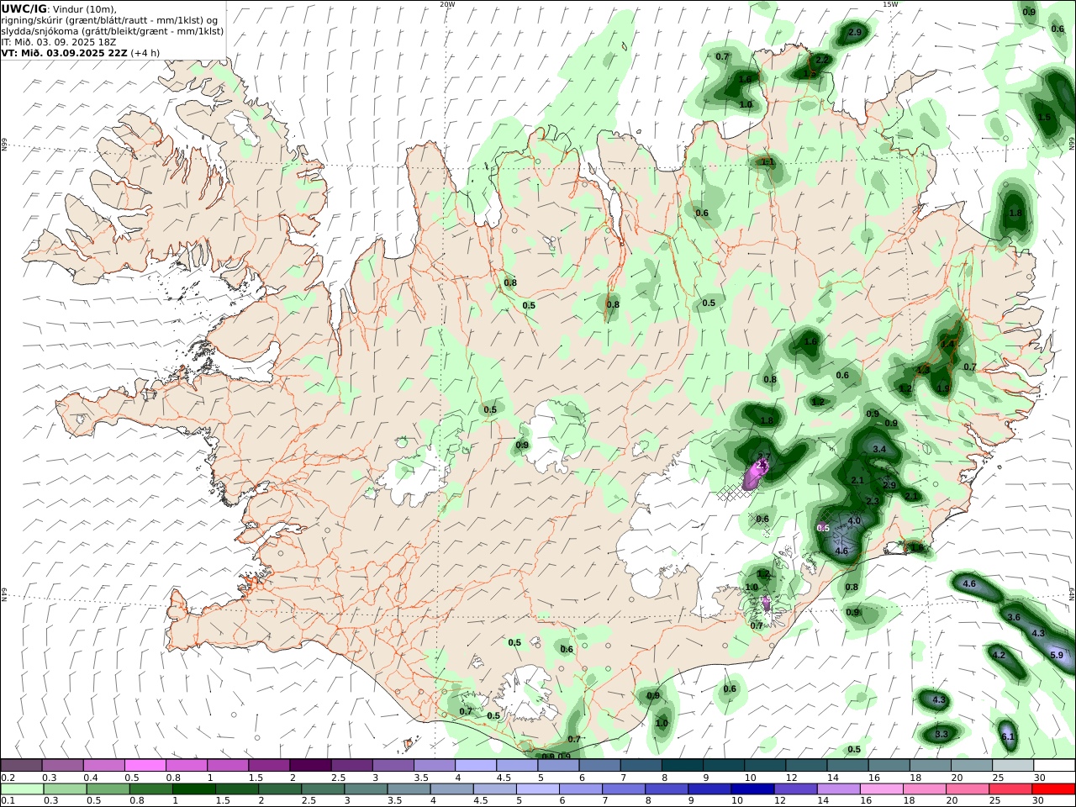This screenshot has height=807, width=1076.
Task: Select the valid time line 'VT: Mið. 03.09.2025 22Z'
Action: [65, 53]
